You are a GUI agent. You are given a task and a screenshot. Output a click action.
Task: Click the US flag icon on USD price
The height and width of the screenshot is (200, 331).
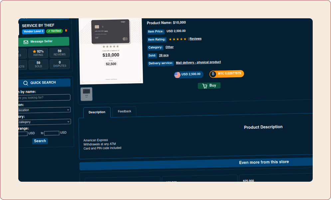(177, 75)
